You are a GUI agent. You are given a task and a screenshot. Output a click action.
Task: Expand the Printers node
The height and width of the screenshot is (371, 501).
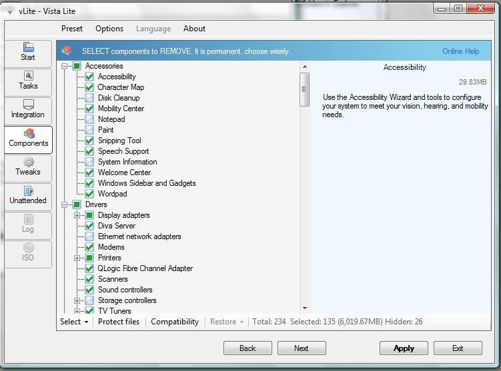(77, 258)
